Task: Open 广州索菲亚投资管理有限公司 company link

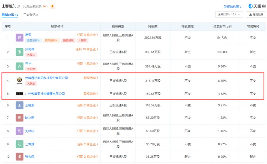Action: point(45,94)
